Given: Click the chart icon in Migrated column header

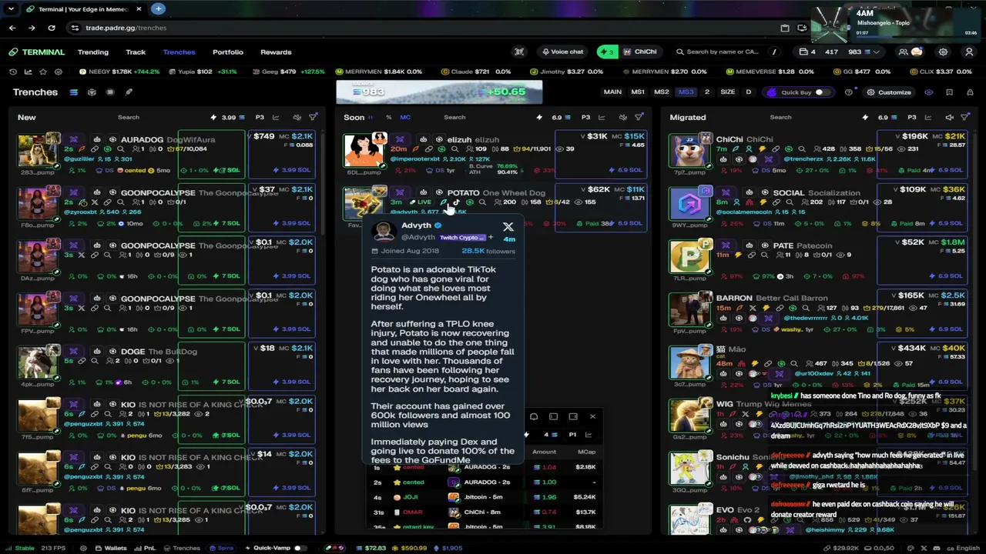Looking at the screenshot, I should 928,118.
